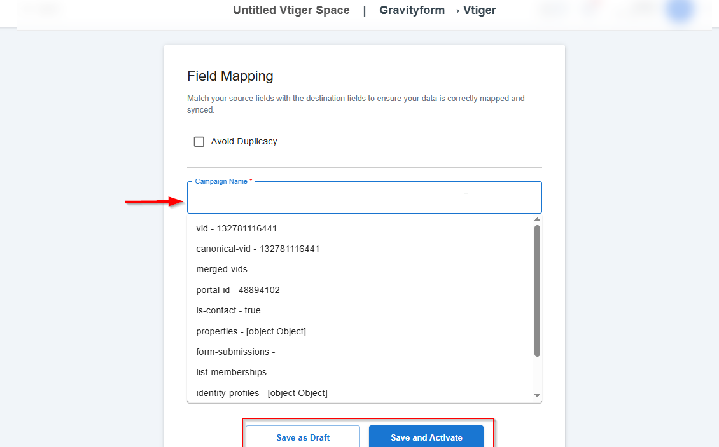Click the Field Mapping heading
The height and width of the screenshot is (447, 719).
pyautogui.click(x=230, y=76)
